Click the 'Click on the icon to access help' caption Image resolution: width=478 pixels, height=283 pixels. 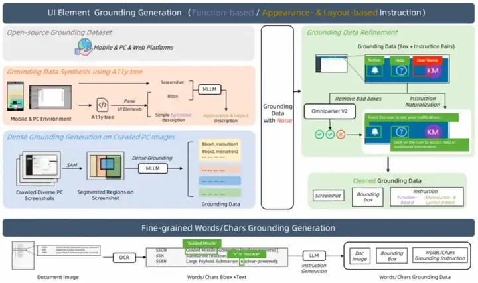(x=430, y=144)
